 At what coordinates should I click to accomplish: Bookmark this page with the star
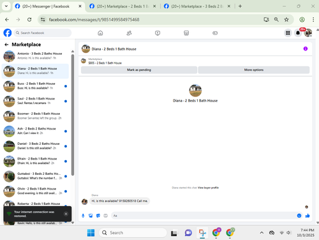point(286,20)
